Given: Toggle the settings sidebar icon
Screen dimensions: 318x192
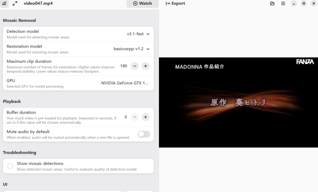Looking at the screenshot, I should (x=4, y=4).
